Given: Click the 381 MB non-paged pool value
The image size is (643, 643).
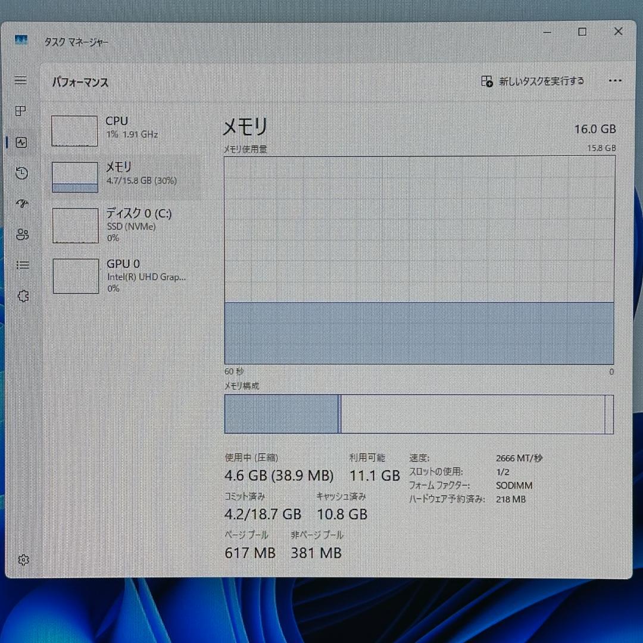Looking at the screenshot, I should (316, 553).
